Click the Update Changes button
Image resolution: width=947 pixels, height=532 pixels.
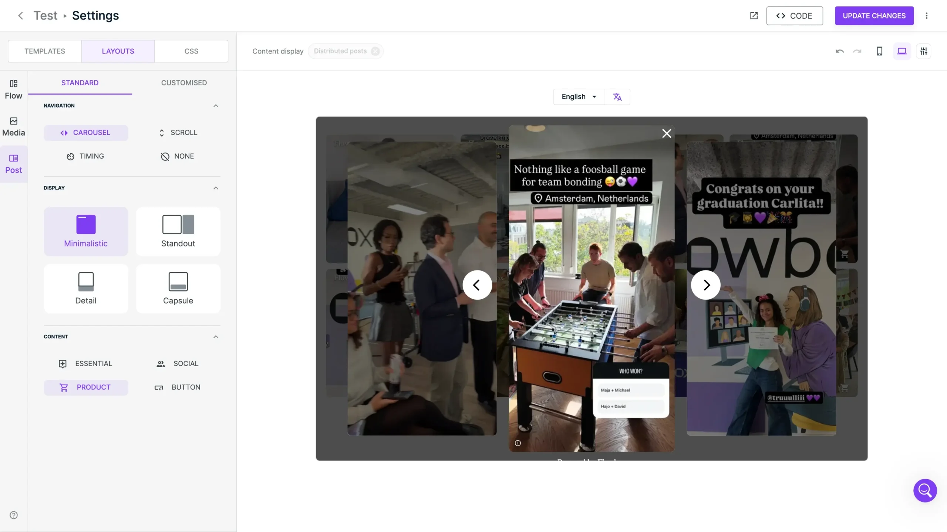[874, 16]
